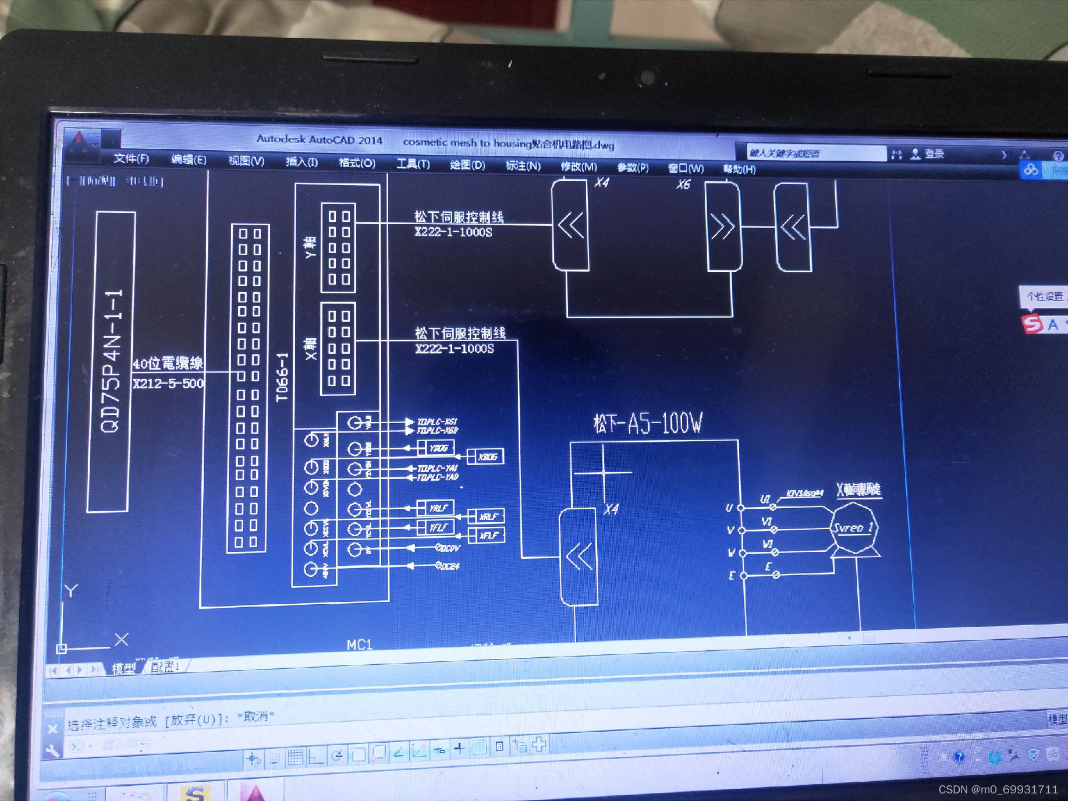Open command line wrench customize icon
Viewport: 1068px width, 801px height.
pos(52,750)
